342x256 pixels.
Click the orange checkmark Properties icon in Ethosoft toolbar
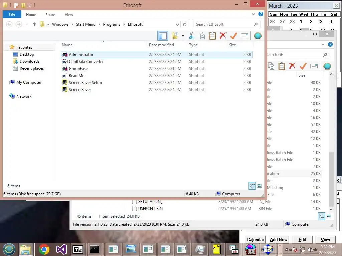233,36
